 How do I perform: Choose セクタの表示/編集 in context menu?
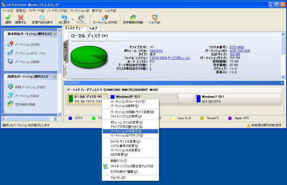[x=130, y=172]
